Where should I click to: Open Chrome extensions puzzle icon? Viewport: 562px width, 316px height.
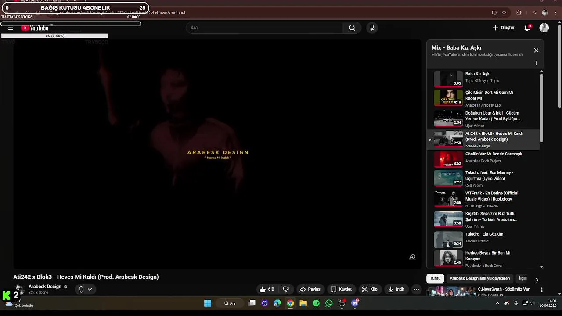tap(519, 12)
